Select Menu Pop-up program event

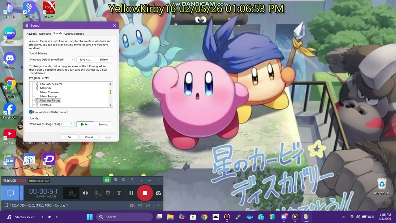point(48,96)
